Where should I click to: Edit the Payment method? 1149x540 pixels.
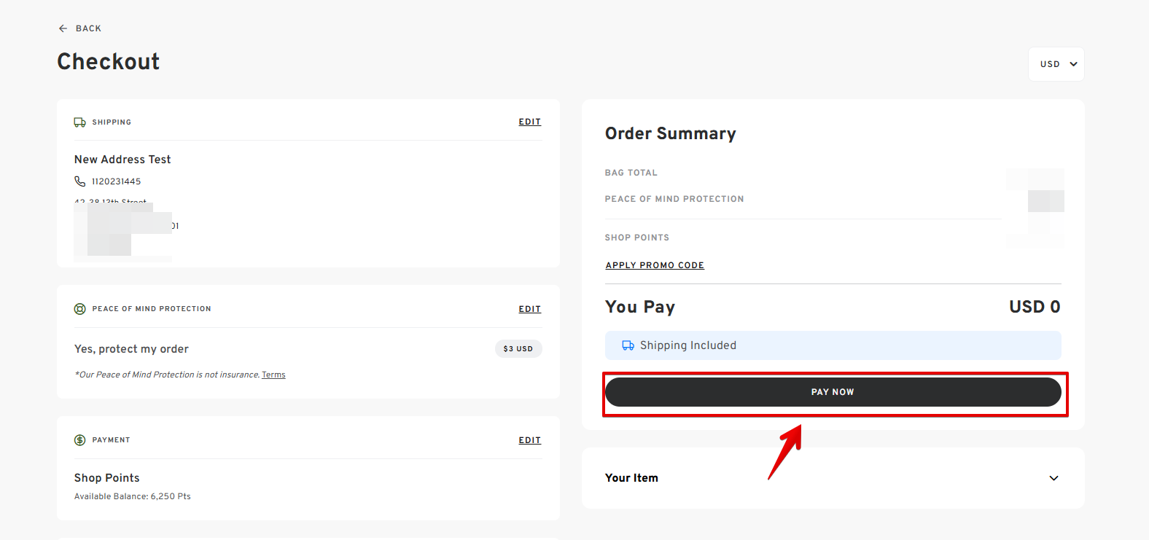click(529, 440)
